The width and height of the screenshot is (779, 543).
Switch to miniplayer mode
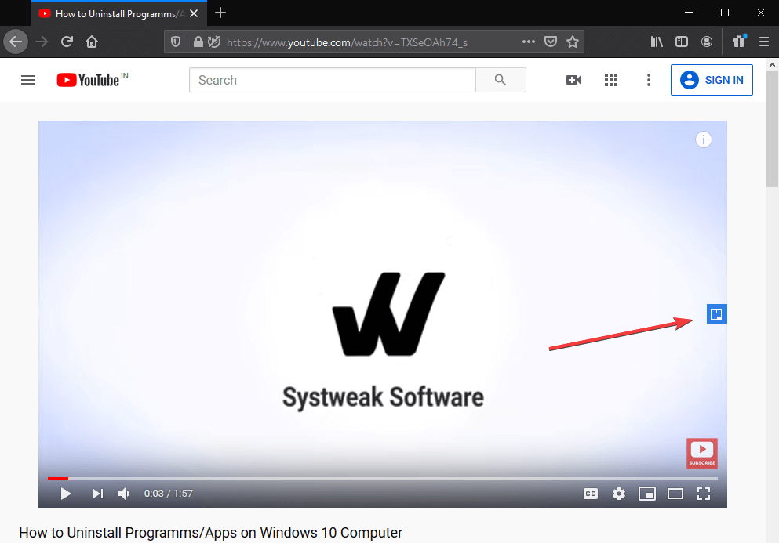647,494
